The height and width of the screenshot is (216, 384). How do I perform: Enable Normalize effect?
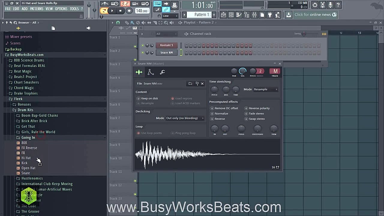pyautogui.click(x=219, y=113)
